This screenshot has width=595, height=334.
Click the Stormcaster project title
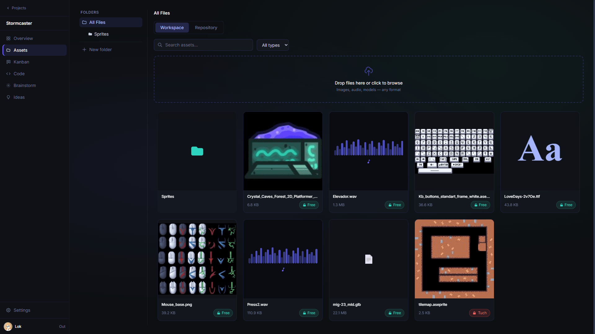pyautogui.click(x=19, y=23)
